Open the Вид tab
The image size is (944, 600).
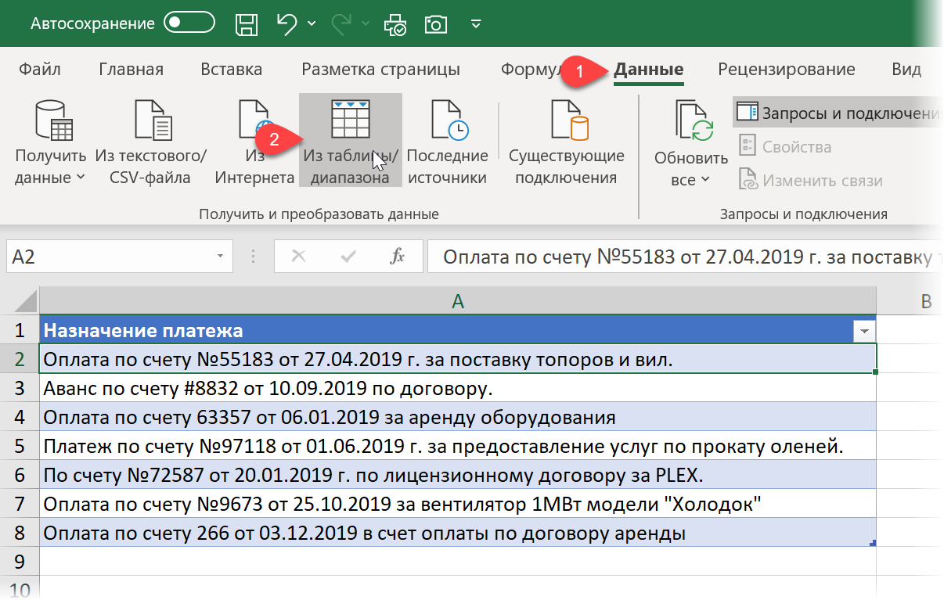pos(906,69)
